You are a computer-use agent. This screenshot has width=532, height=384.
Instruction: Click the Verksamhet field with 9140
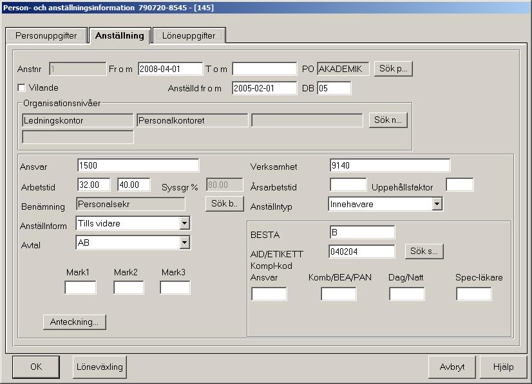coord(390,165)
